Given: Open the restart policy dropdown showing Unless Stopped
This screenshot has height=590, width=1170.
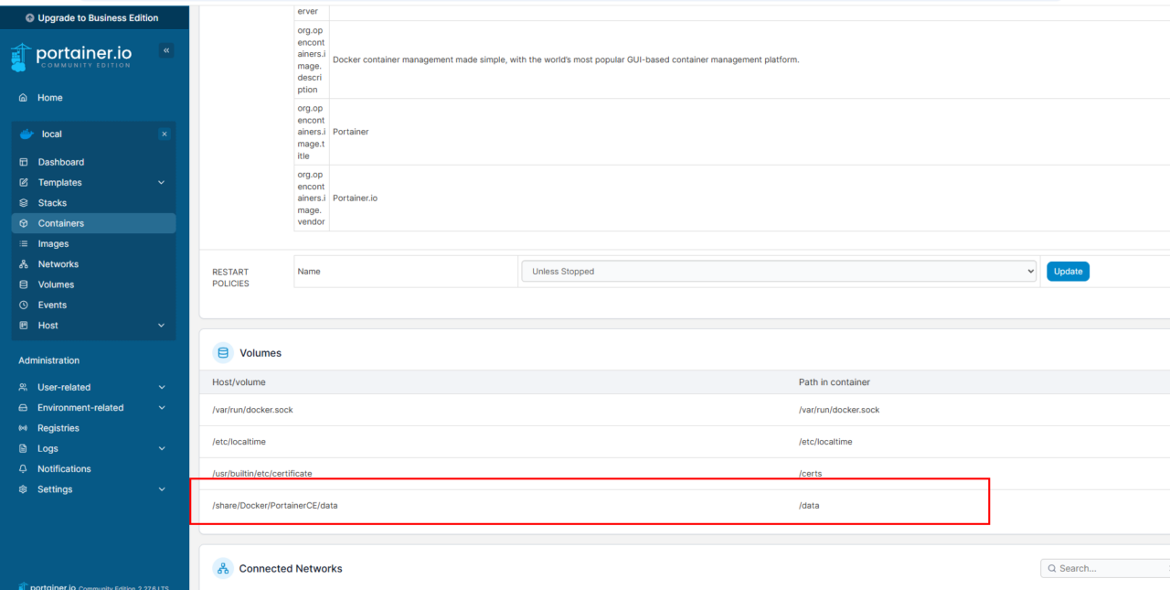Looking at the screenshot, I should (779, 272).
